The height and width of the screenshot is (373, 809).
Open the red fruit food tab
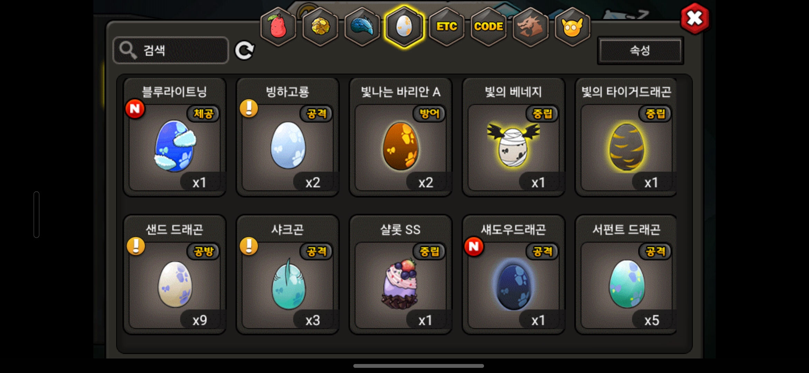coord(278,27)
